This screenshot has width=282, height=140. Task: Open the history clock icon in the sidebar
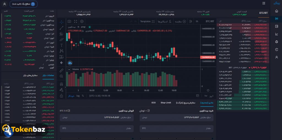(276, 50)
